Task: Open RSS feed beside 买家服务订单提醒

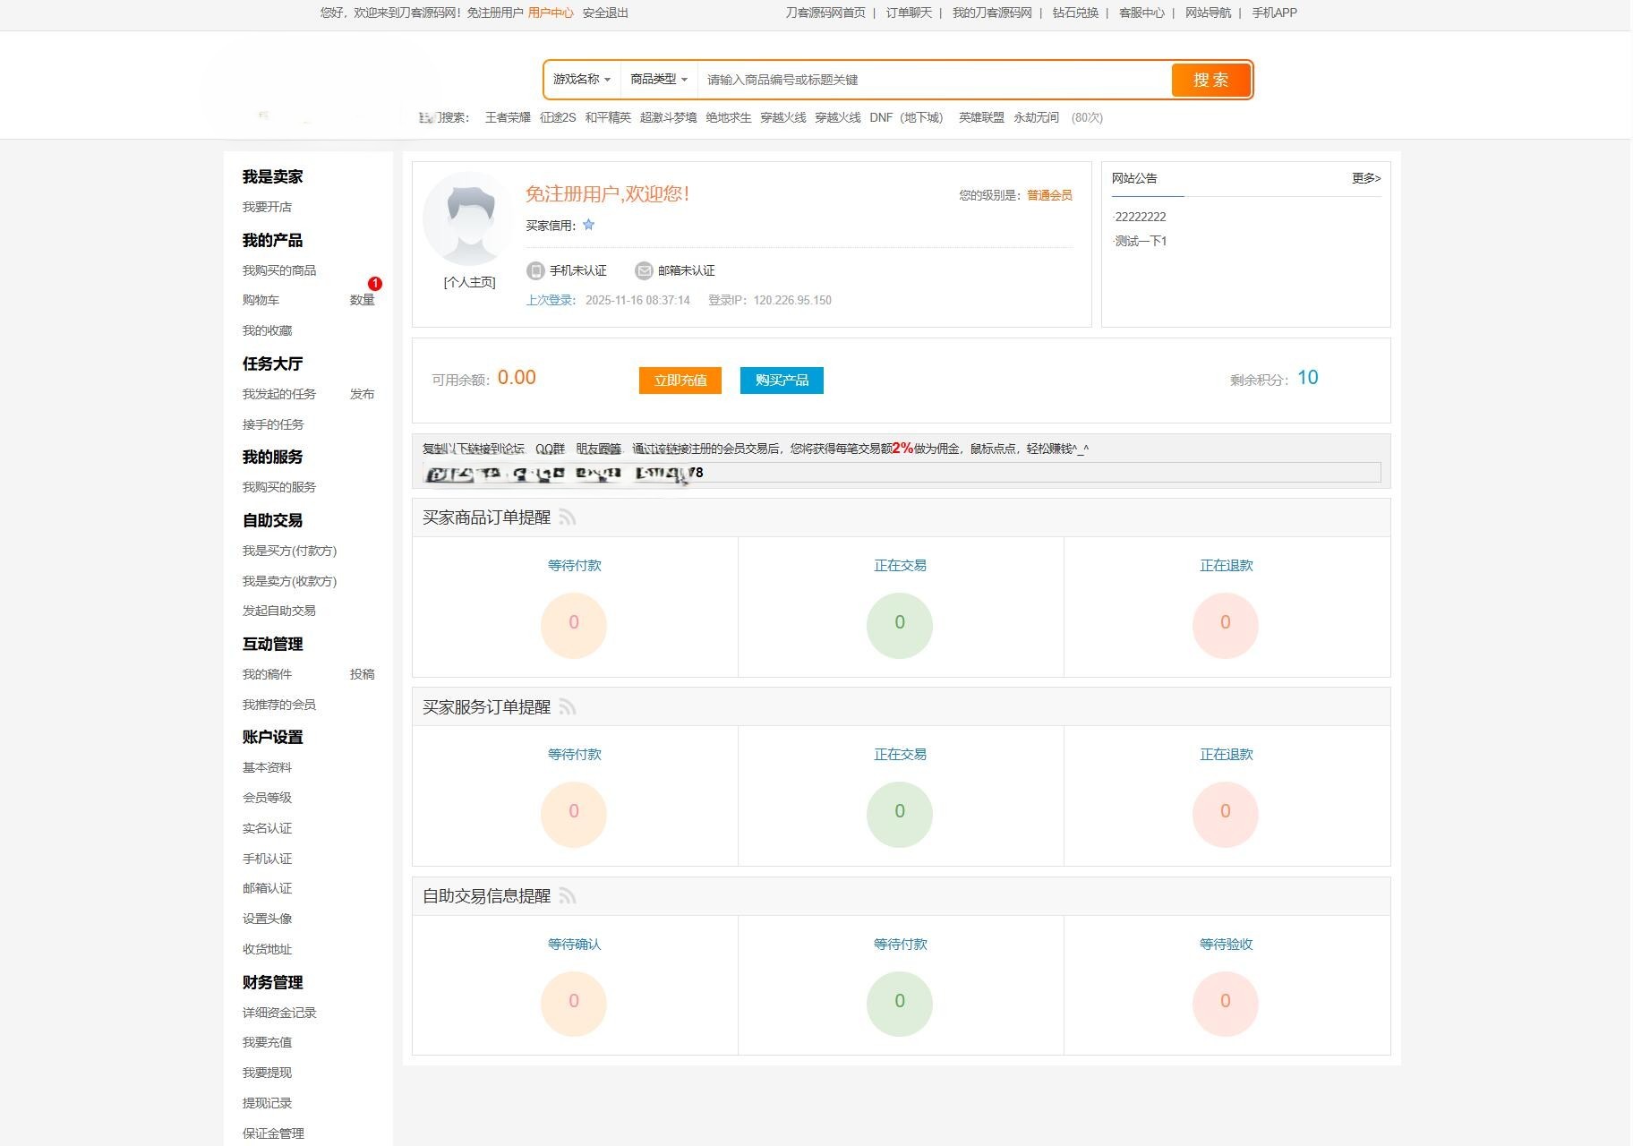Action: pos(567,706)
